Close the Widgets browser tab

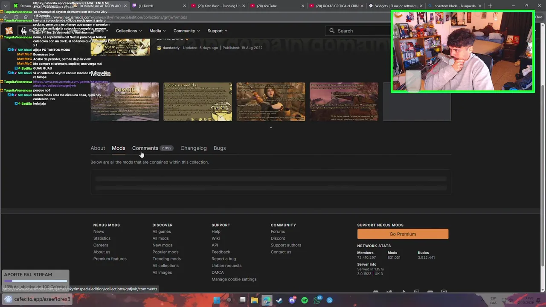point(421,6)
